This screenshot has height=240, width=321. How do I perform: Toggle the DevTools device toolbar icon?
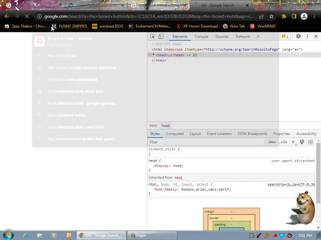[x=161, y=36]
